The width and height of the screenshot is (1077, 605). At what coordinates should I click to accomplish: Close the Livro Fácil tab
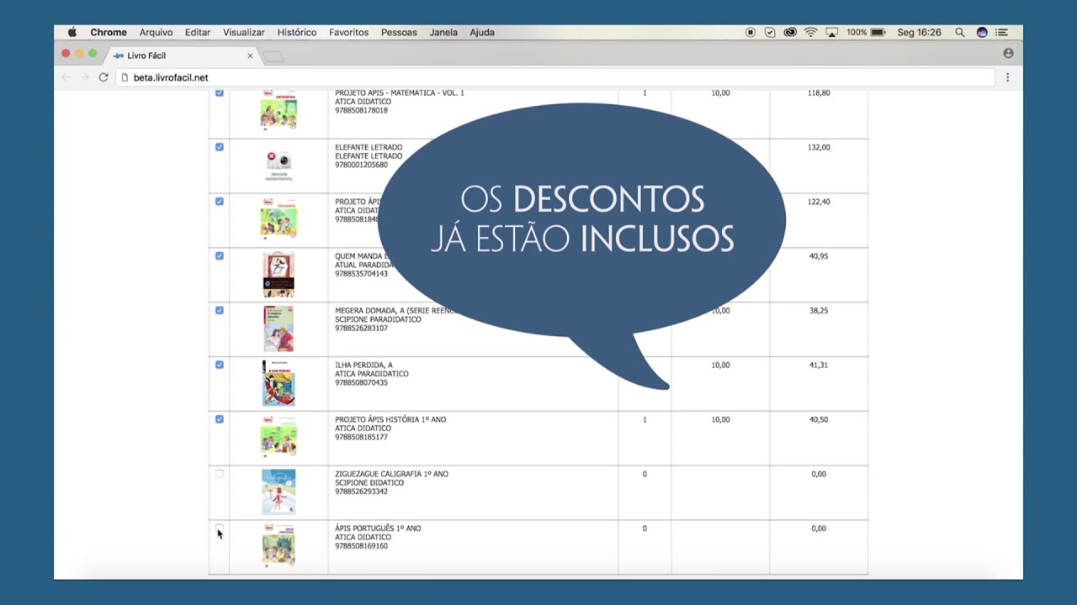pos(250,55)
